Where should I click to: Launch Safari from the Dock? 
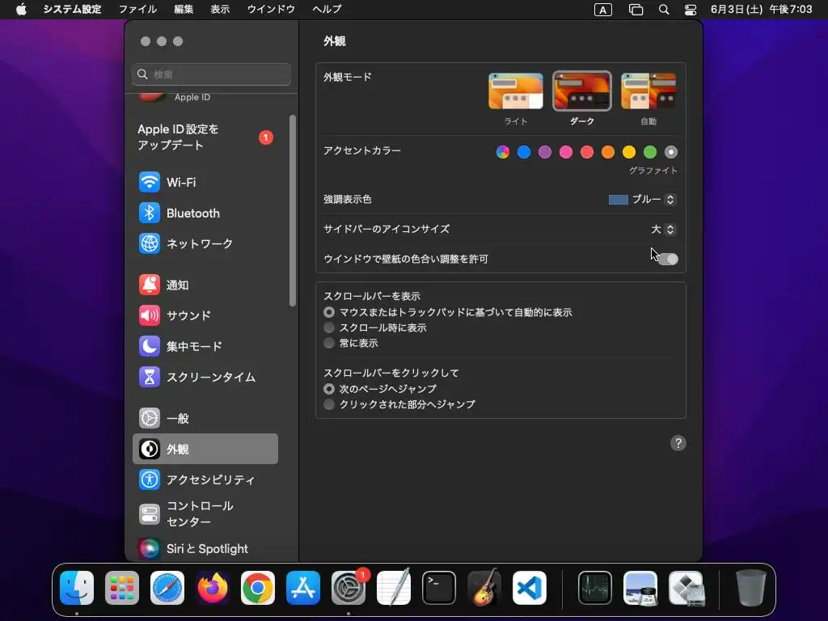(167, 588)
